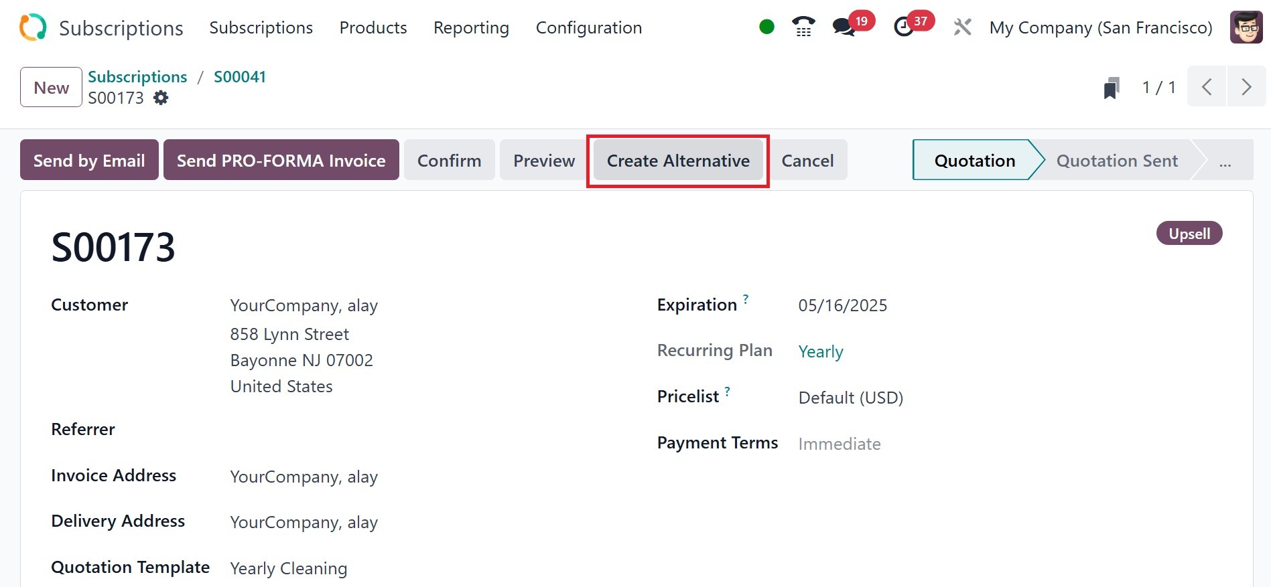Viewport: 1271px width, 587px height.
Task: Click the debug tools wrench icon
Action: point(962,27)
